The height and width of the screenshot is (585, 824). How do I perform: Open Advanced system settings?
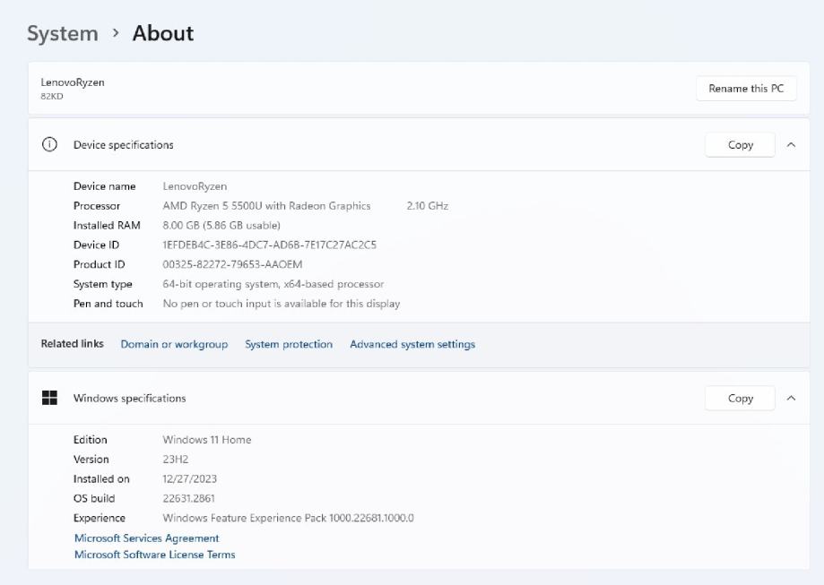point(412,344)
